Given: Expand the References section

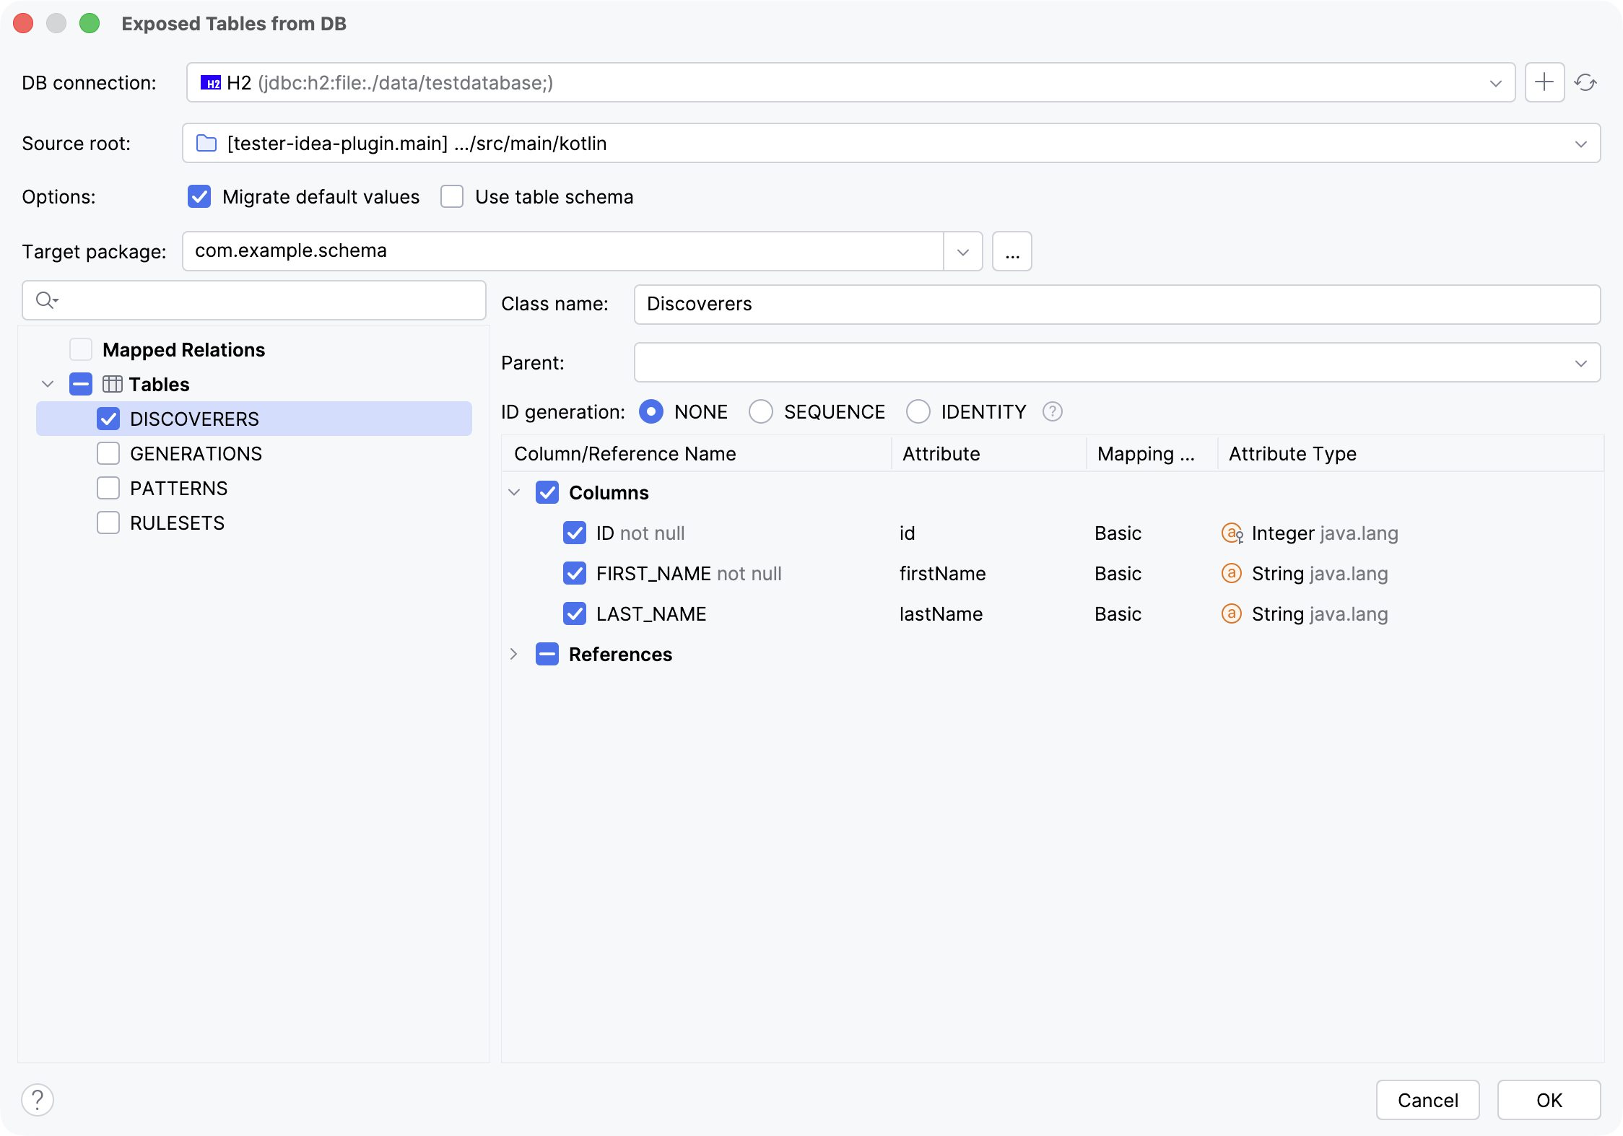Looking at the screenshot, I should (x=514, y=654).
